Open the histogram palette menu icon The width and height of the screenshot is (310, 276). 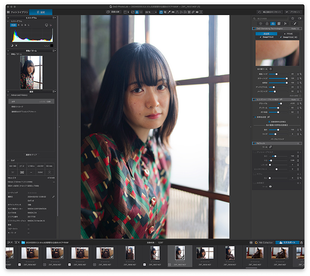pos(54,18)
